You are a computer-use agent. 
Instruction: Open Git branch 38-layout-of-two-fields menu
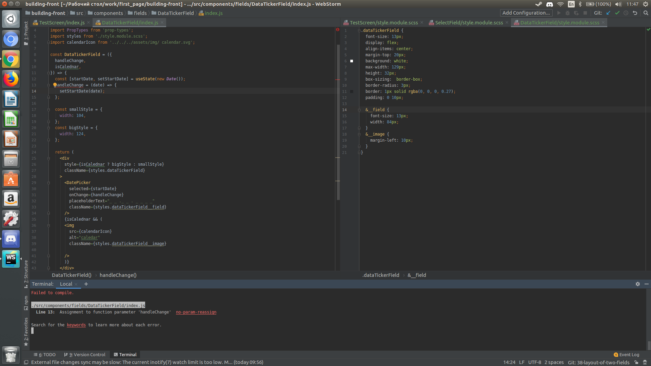pos(598,362)
